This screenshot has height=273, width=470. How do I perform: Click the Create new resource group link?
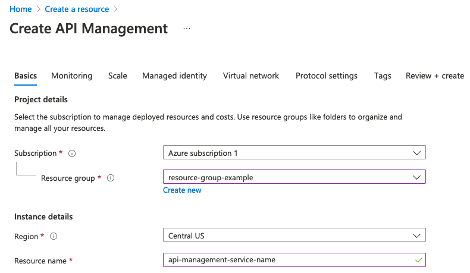(182, 190)
